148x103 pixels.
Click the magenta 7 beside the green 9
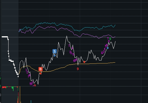(108, 38)
